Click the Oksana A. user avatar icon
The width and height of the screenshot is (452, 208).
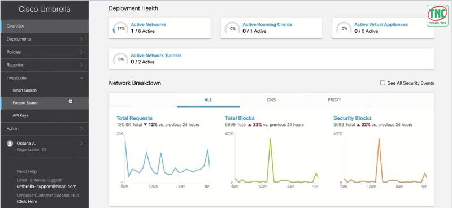coord(10,144)
